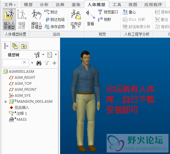
Task: Switch to the 注释 ribbon tab
Action: (x=60, y=5)
